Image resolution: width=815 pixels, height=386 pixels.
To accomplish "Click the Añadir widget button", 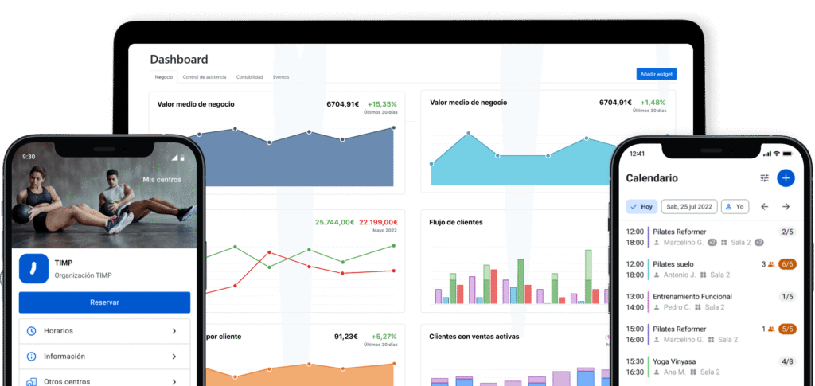I will click(x=657, y=74).
